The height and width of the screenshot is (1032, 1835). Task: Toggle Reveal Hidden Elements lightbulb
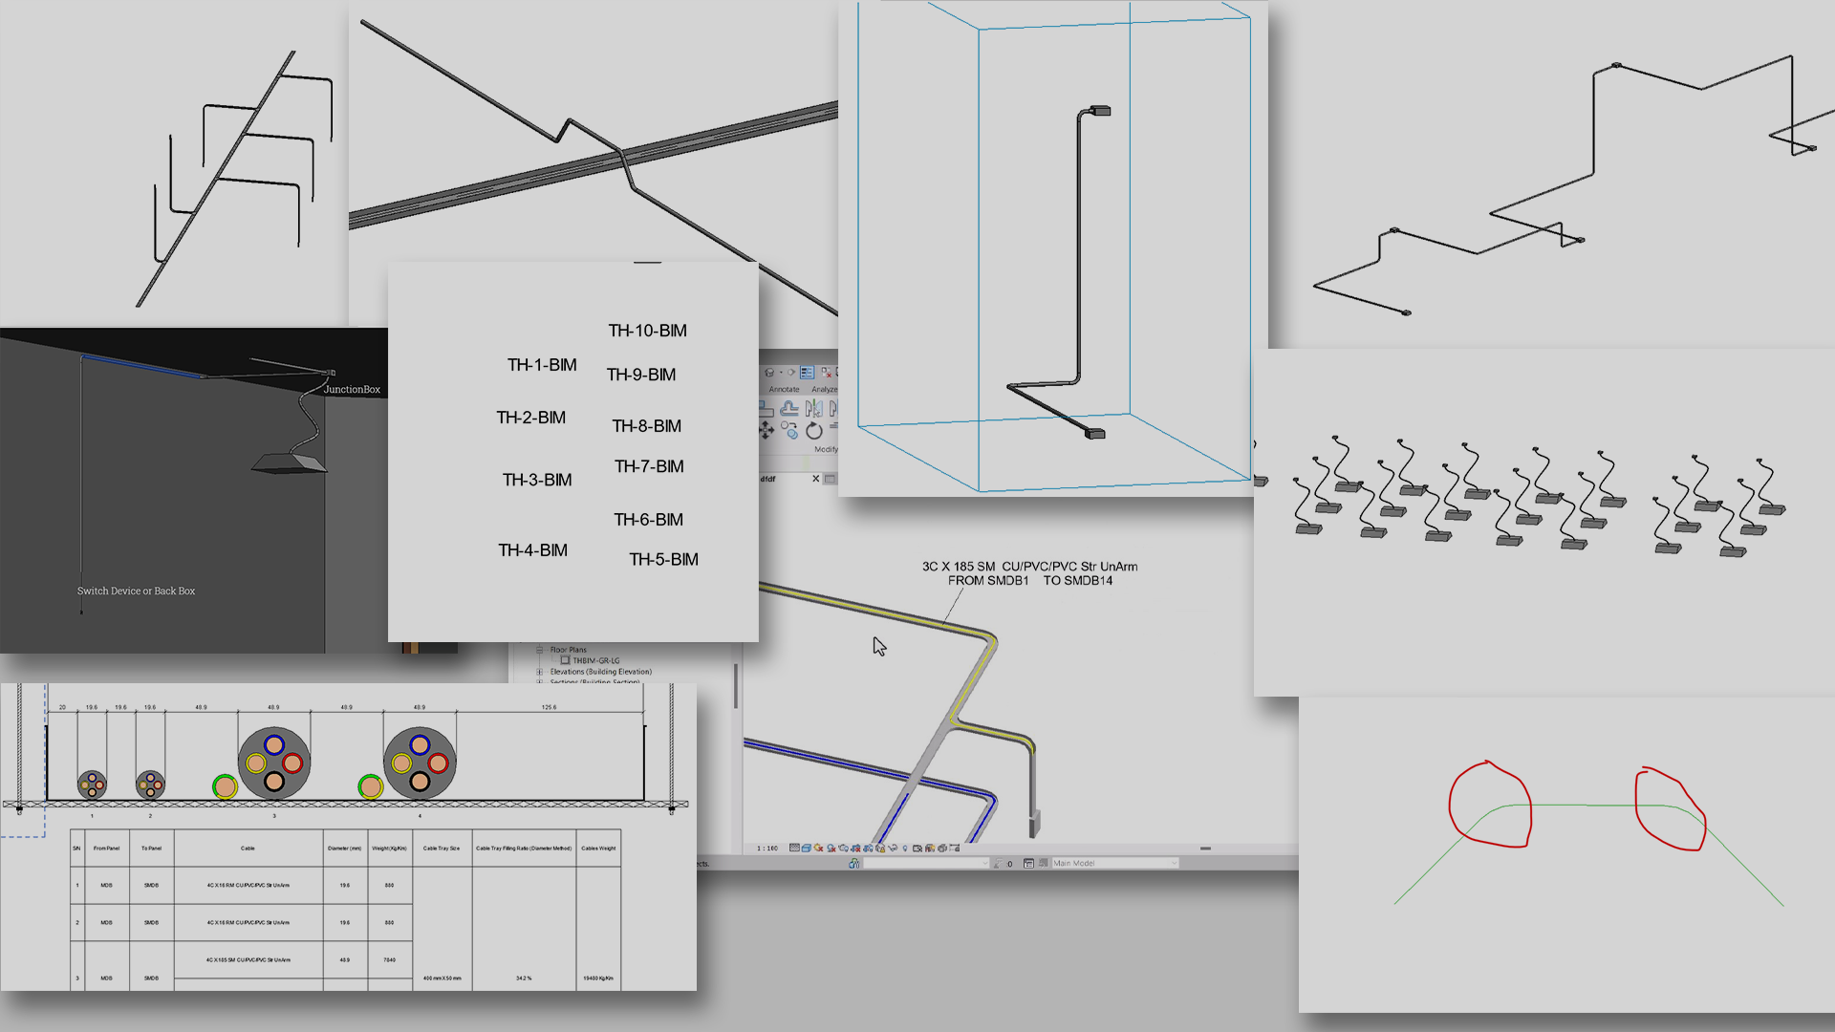point(905,848)
